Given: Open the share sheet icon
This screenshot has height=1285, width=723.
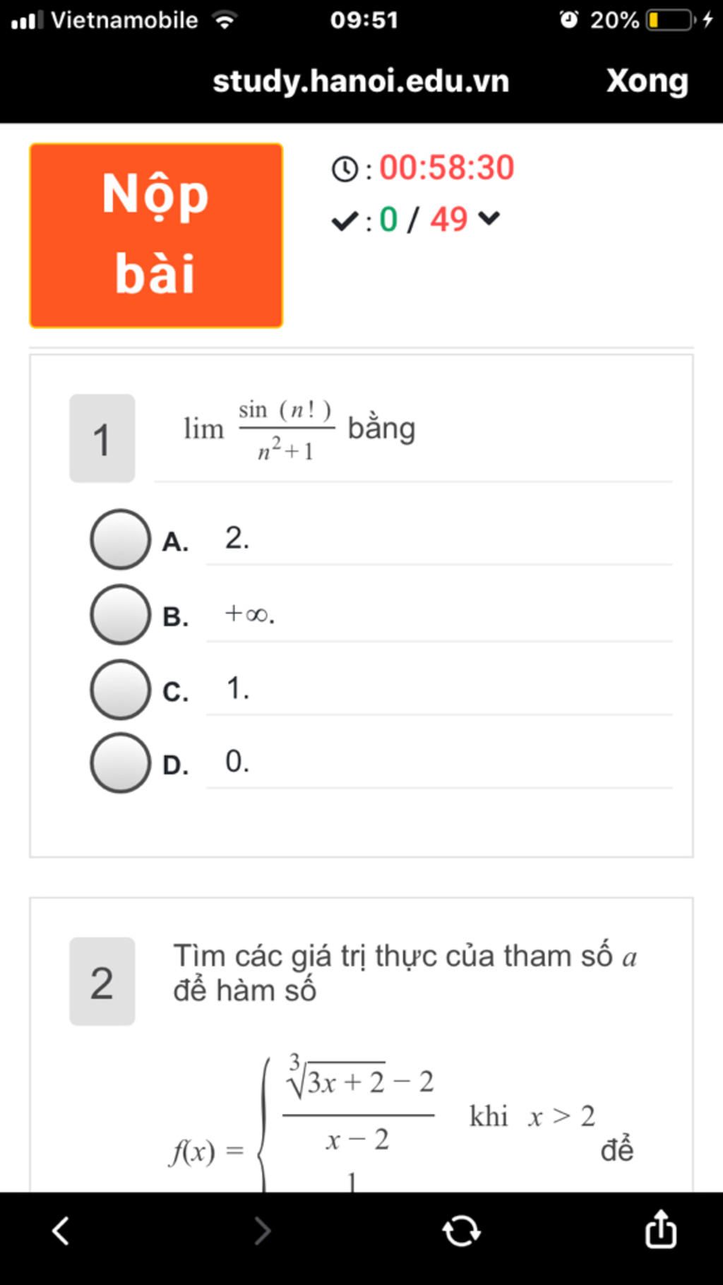Looking at the screenshot, I should [661, 1229].
